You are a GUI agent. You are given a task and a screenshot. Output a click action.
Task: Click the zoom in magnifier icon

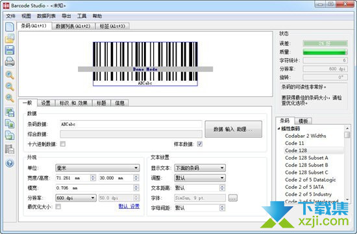[10, 75]
